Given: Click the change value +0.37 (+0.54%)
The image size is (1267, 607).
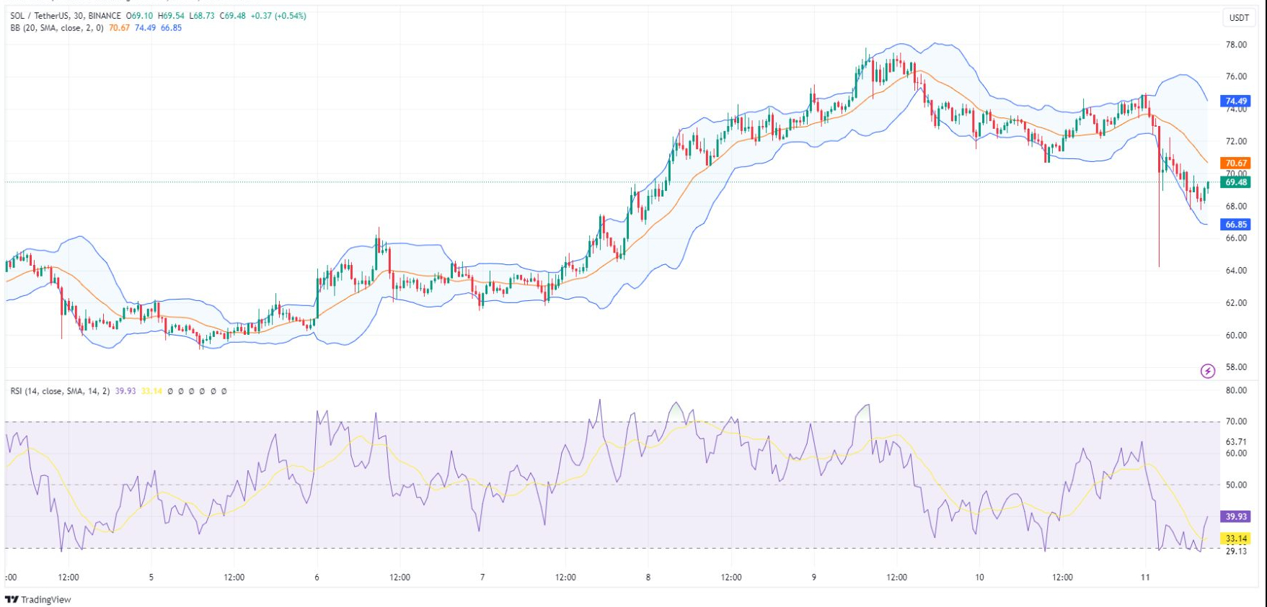Looking at the screenshot, I should click(x=278, y=16).
